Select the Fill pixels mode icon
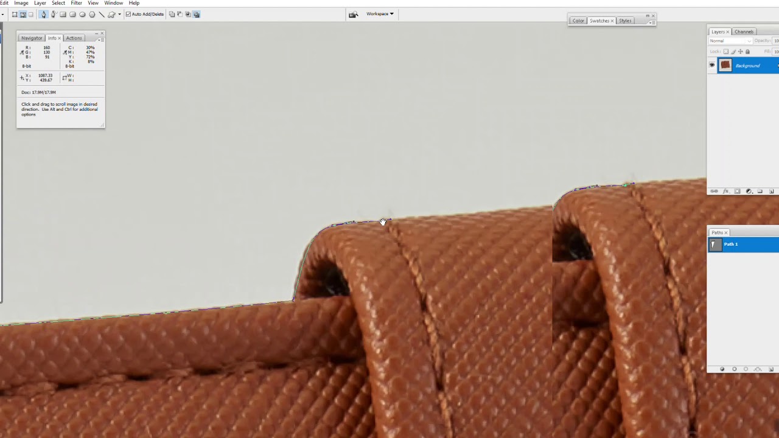779x438 pixels. [x=30, y=14]
